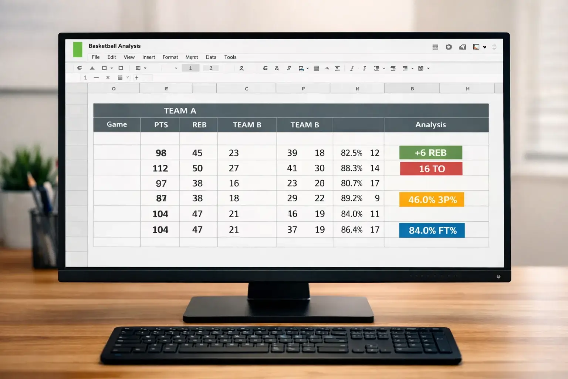The width and height of the screenshot is (568, 379).
Task: Click the red 16 TO badge
Action: 431,169
